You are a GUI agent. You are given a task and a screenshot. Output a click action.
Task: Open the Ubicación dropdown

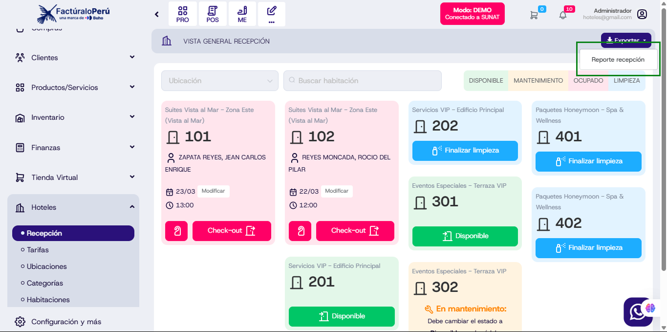pos(219,81)
